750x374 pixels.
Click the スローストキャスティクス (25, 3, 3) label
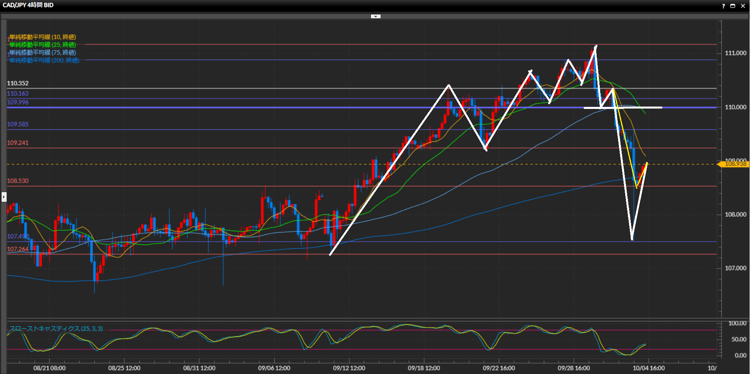click(x=56, y=329)
